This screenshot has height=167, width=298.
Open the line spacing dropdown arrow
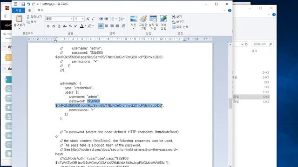tap(124, 19)
